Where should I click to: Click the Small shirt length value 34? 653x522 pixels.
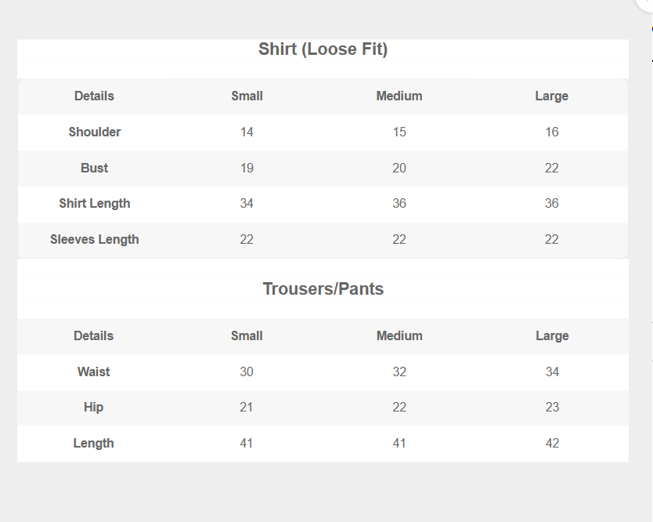(247, 203)
